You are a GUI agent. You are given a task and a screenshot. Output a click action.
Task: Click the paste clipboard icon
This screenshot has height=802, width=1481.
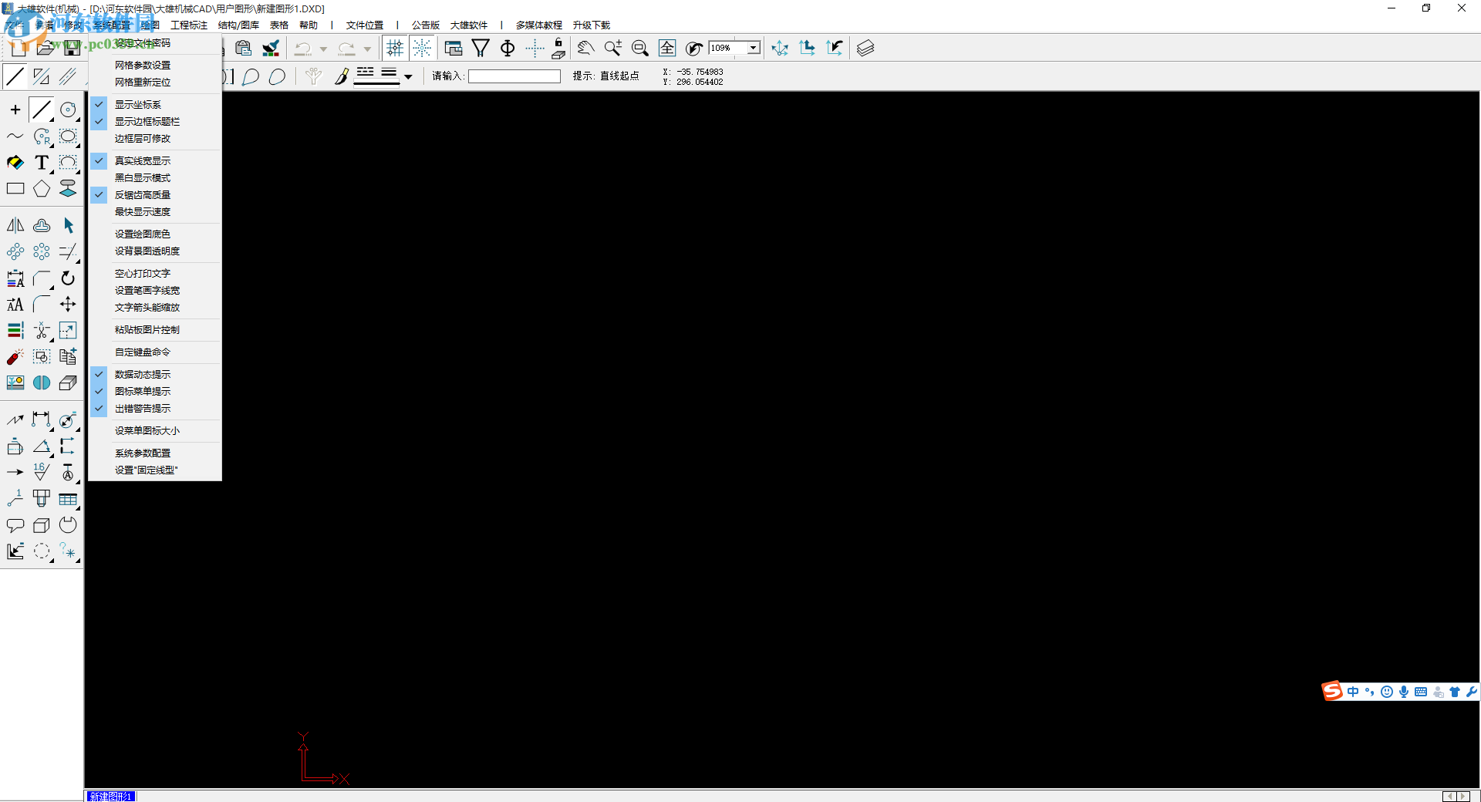[x=244, y=49]
